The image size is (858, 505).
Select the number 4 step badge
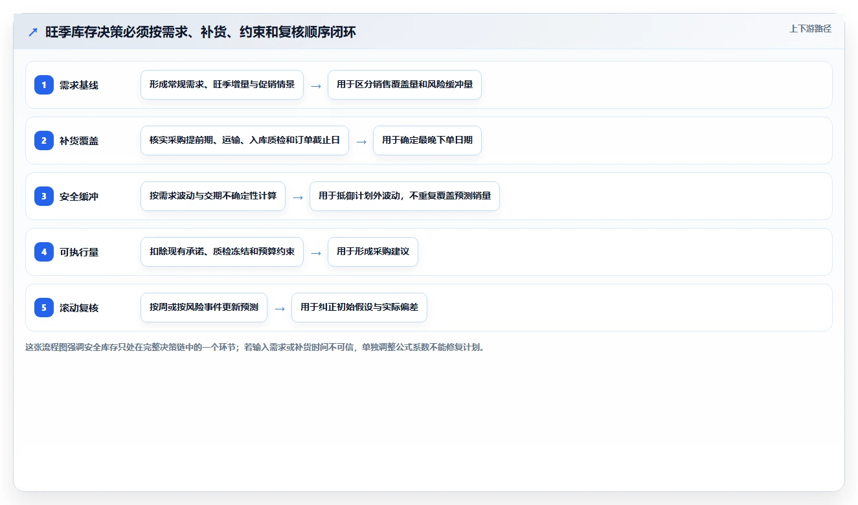44,252
